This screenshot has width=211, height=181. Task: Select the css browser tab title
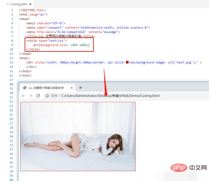pyautogui.click(x=46, y=88)
